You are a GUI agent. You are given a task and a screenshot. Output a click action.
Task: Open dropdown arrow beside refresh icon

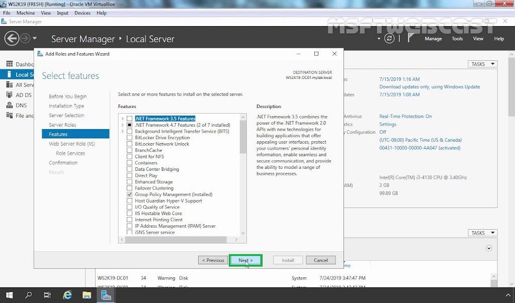pos(379,39)
